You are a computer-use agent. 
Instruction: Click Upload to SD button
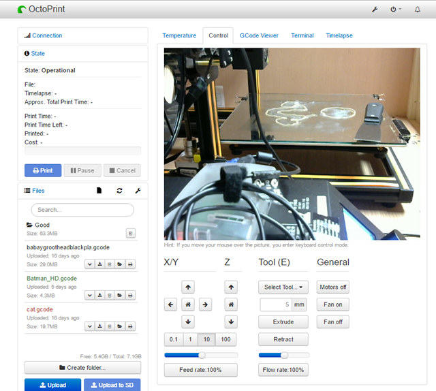point(112,385)
